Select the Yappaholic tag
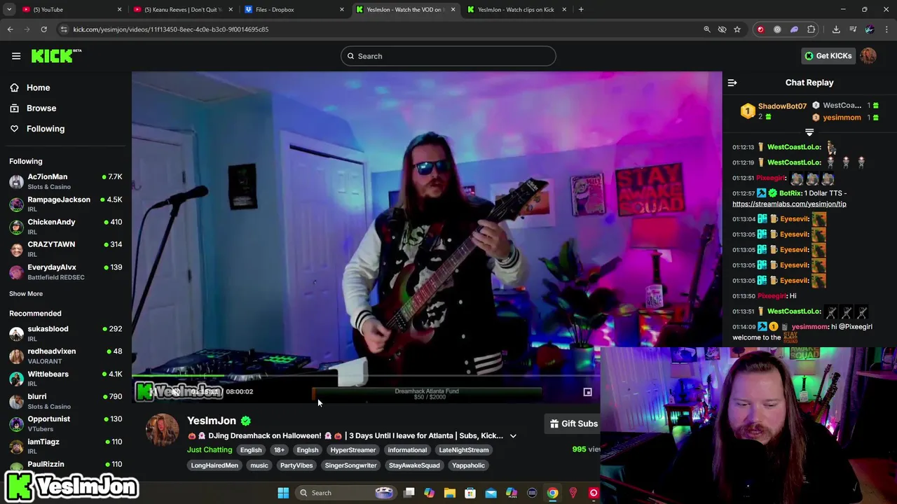The image size is (897, 504). [x=468, y=465]
